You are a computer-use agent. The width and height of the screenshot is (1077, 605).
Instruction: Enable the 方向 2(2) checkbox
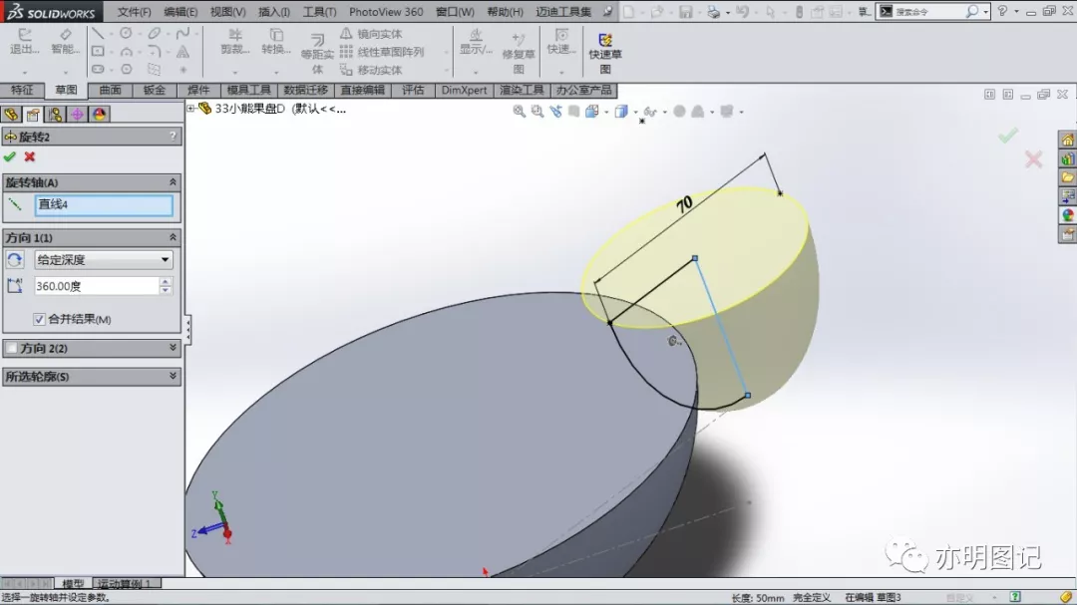coord(12,348)
